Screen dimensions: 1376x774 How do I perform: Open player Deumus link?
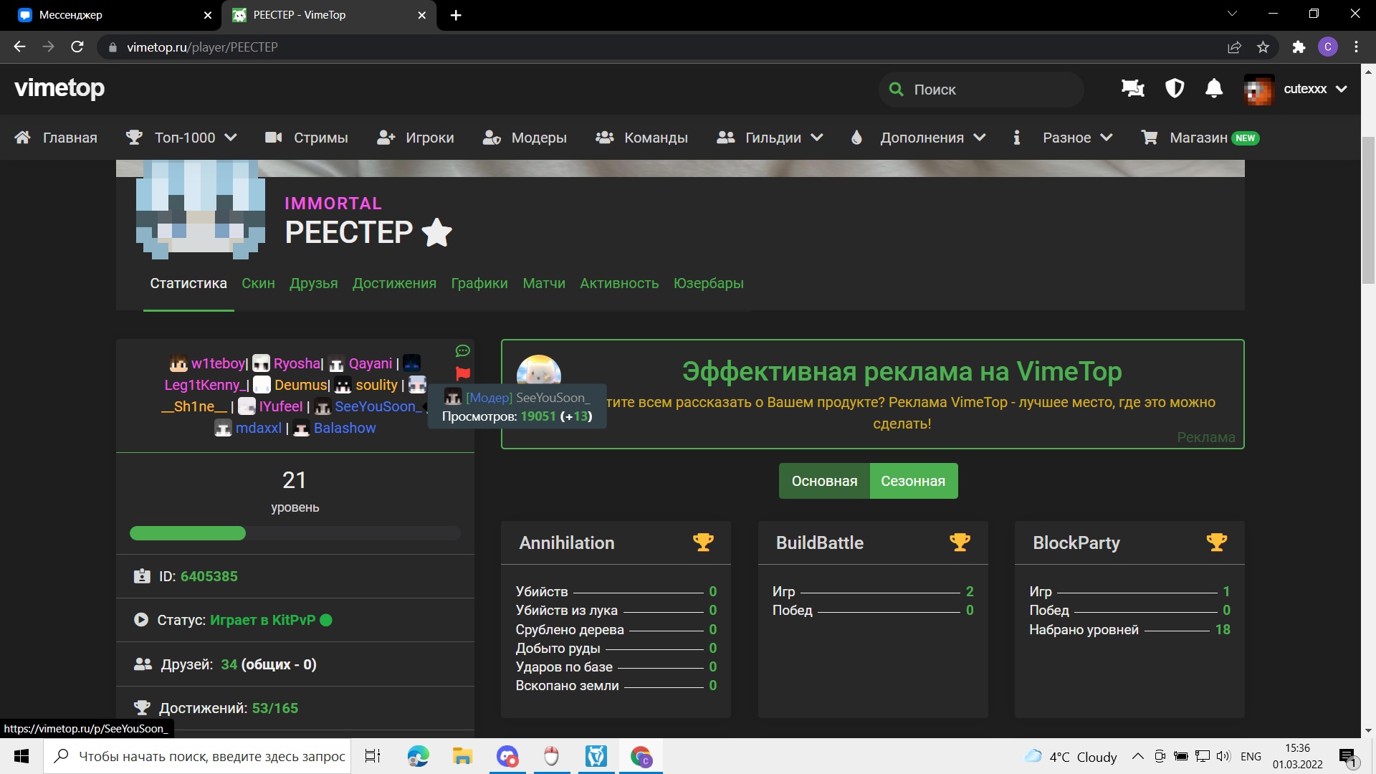[x=301, y=385]
